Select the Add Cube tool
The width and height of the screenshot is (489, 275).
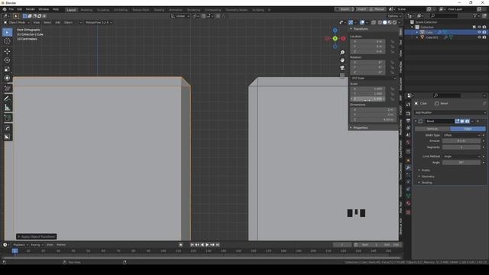click(x=7, y=118)
